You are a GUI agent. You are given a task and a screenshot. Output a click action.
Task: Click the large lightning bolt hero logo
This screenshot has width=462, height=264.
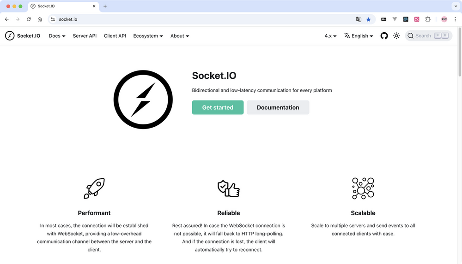pyautogui.click(x=143, y=100)
